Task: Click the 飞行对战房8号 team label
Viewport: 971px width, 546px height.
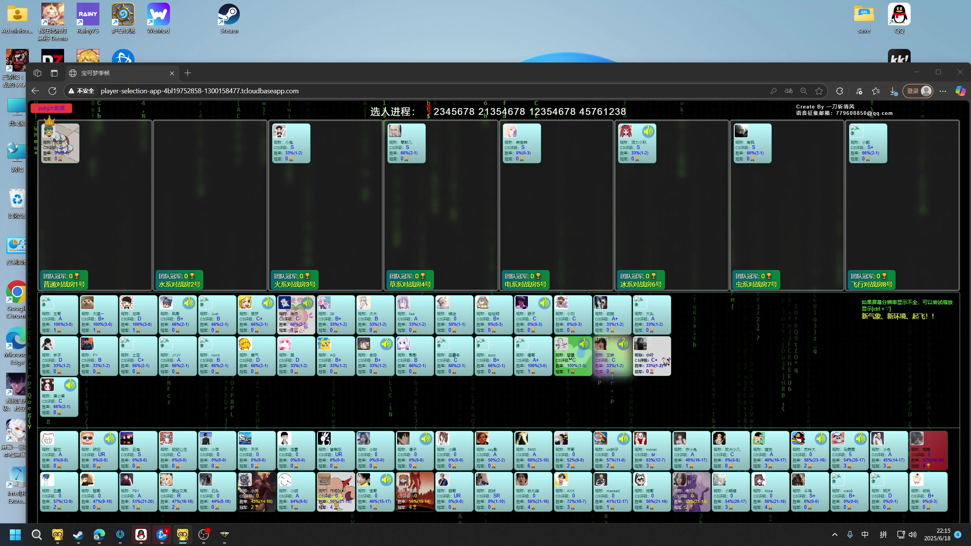Action: click(x=872, y=284)
